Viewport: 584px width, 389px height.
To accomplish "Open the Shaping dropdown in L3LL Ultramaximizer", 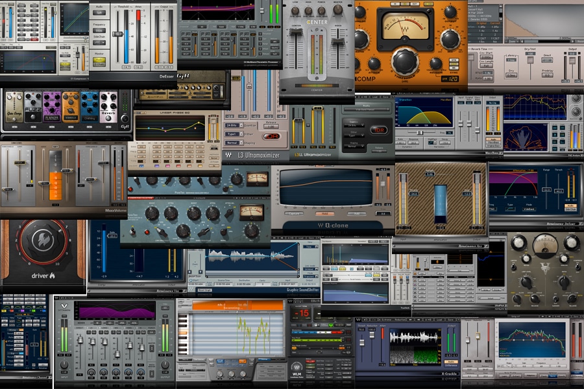I will [x=354, y=147].
